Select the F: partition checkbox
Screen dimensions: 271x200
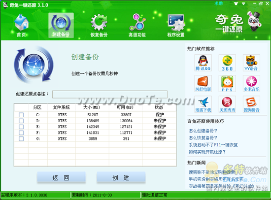(x=21, y=133)
